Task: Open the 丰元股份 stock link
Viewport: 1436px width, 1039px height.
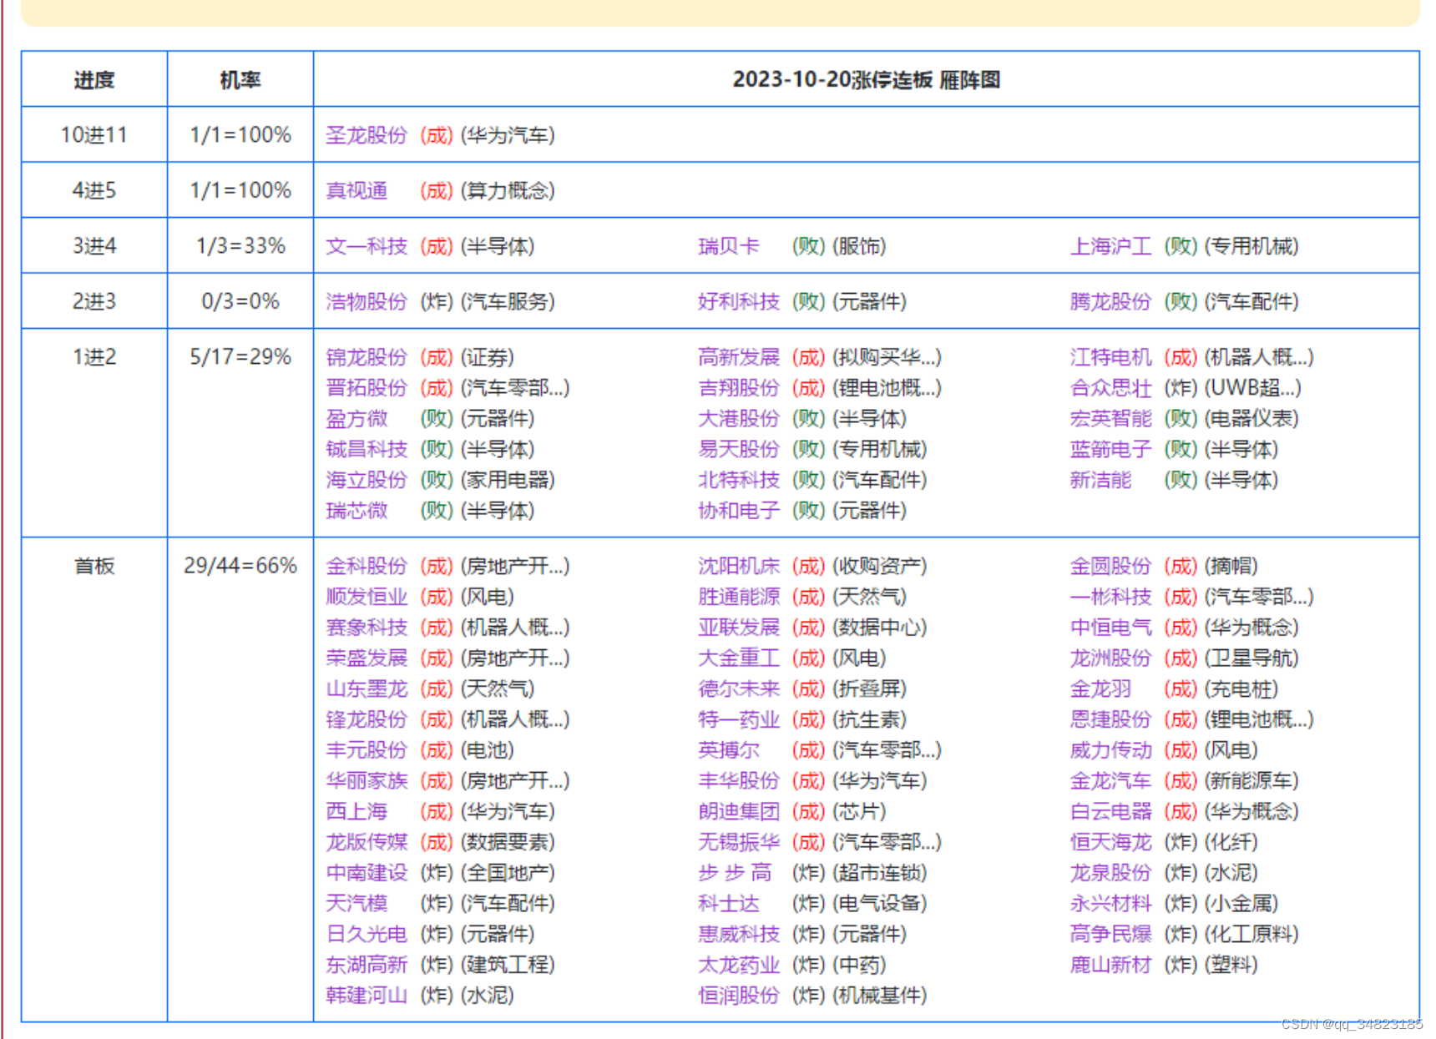Action: (367, 750)
